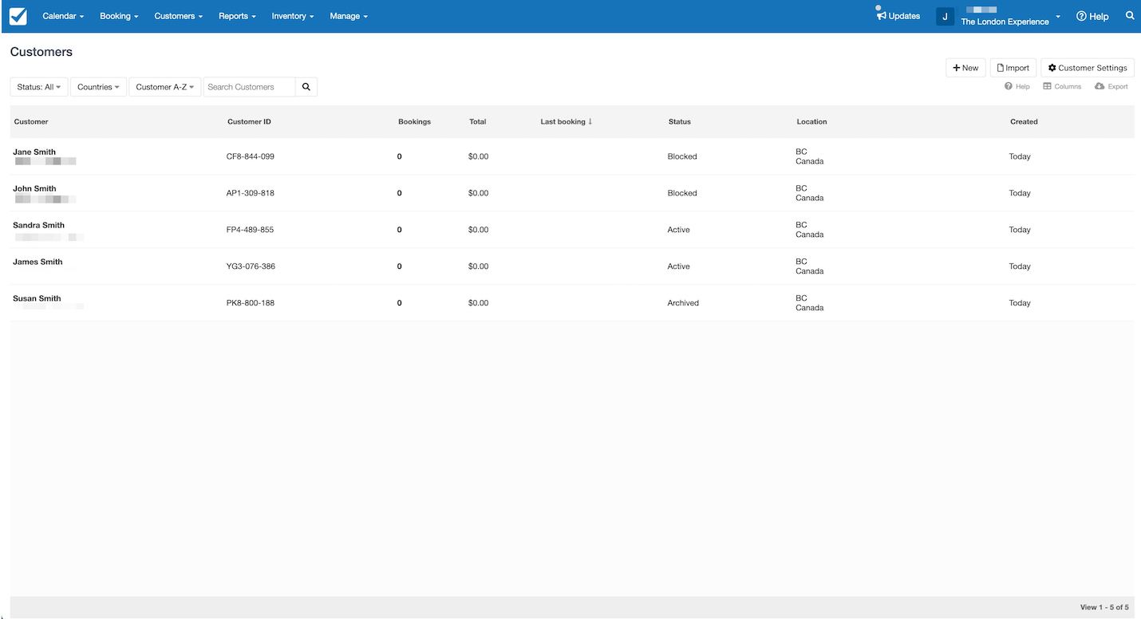The image size is (1141, 619).
Task: Open customer John Smith
Action: pos(34,188)
